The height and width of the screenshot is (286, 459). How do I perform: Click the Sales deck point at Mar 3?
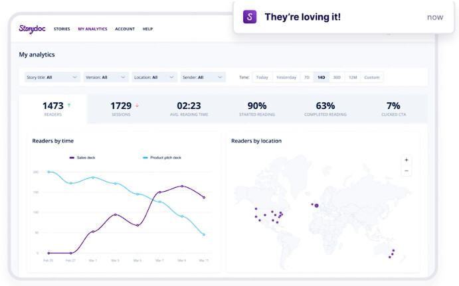click(116, 214)
